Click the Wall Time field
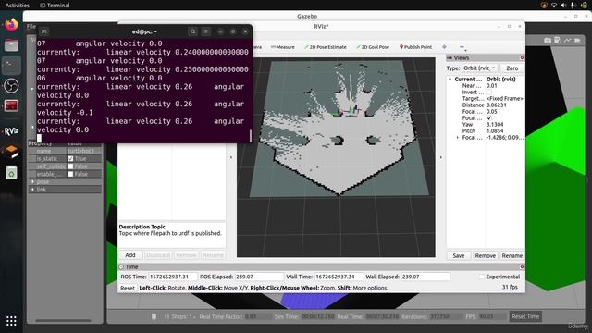The height and width of the screenshot is (333, 592). pos(339,277)
